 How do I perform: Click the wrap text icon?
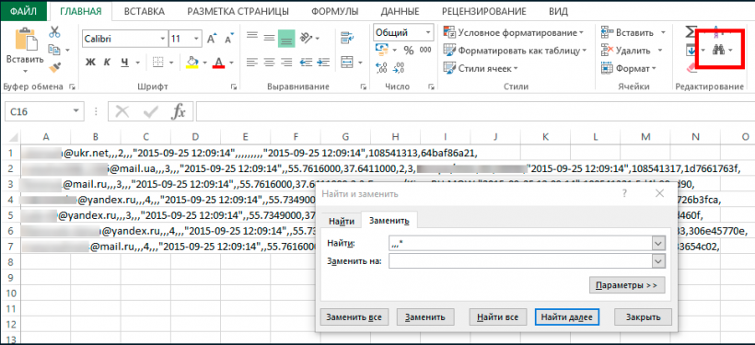[347, 37]
